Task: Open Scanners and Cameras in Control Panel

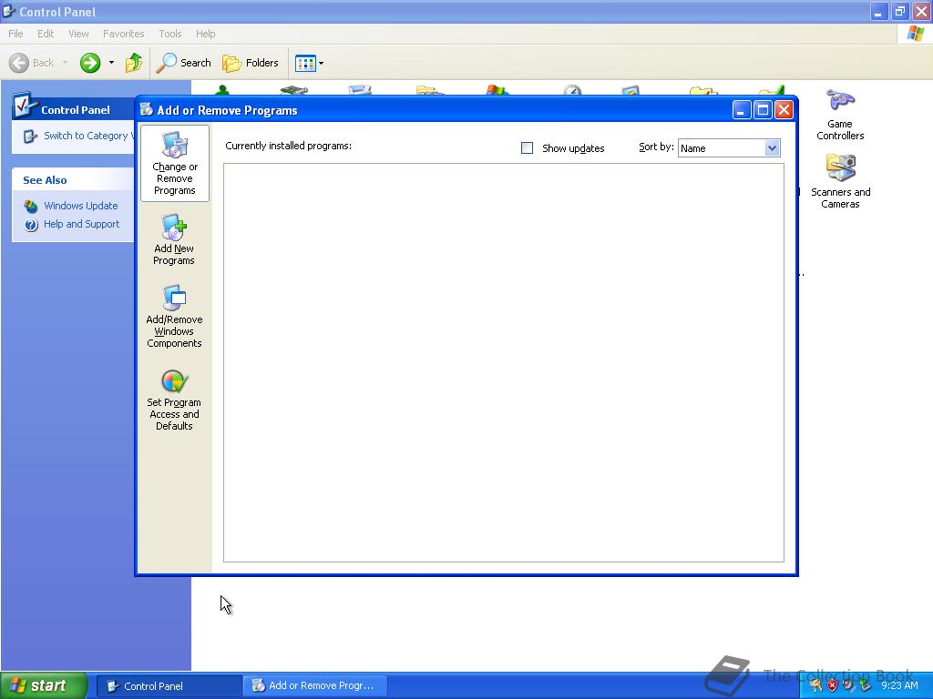Action: (840, 181)
